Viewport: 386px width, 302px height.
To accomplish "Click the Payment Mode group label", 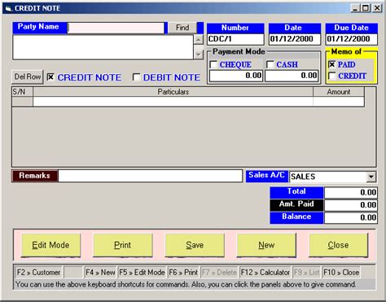I will coord(239,51).
